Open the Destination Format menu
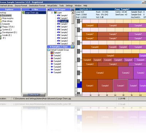 [37, 5]
